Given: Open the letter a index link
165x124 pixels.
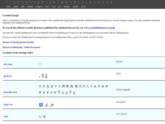Looking at the screenshot, I should coord(14,2).
